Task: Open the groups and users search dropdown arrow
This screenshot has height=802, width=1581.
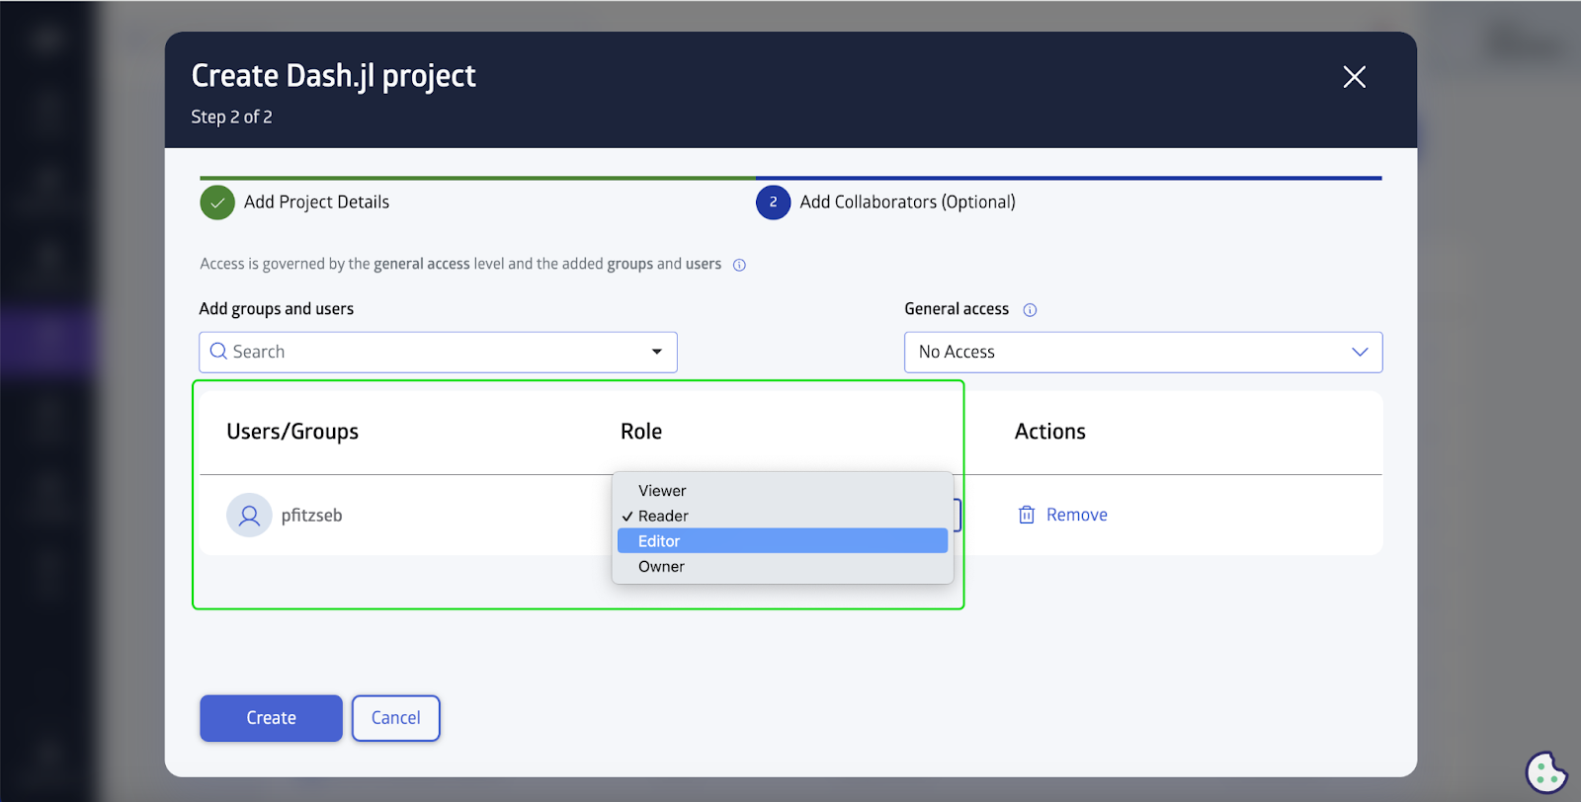Action: click(657, 352)
